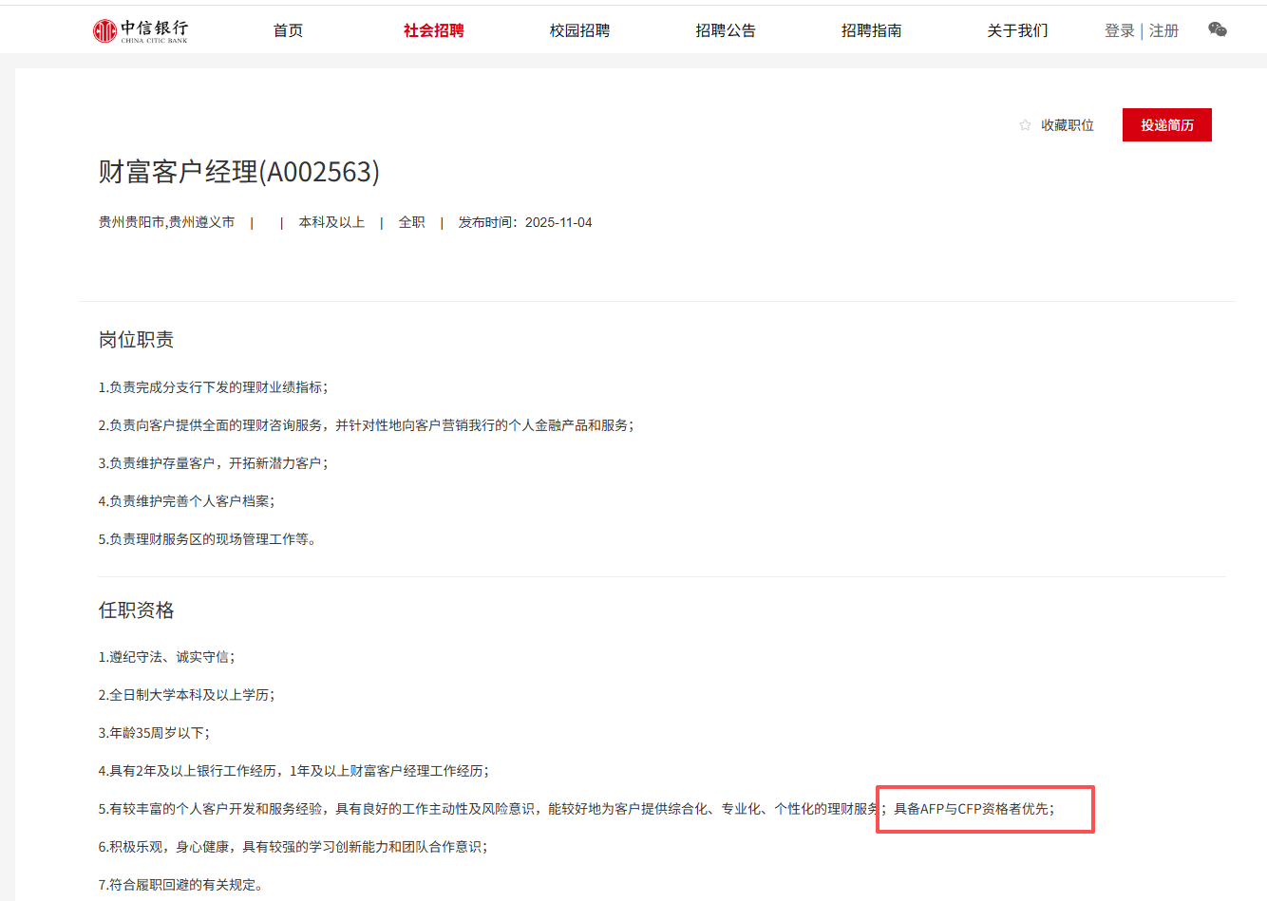The height and width of the screenshot is (901, 1267).
Task: Navigate to 招聘指南 guide
Action: pos(871,30)
